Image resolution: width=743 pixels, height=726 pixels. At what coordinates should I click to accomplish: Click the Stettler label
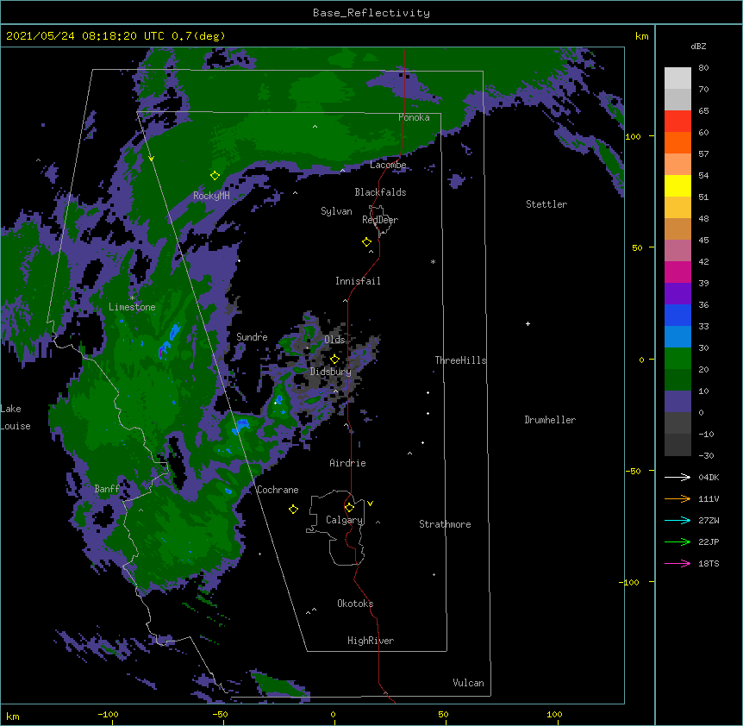[x=546, y=204]
